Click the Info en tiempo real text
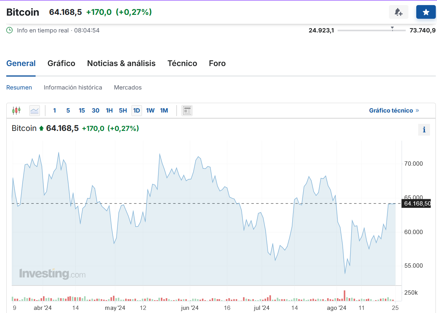The image size is (437, 313). 43,30
